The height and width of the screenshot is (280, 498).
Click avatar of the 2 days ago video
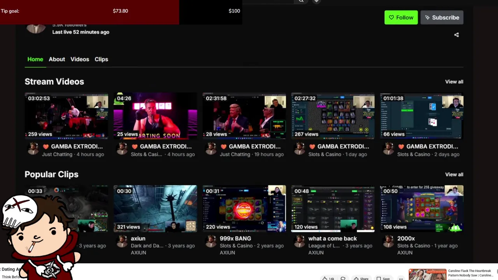pyautogui.click(x=388, y=148)
